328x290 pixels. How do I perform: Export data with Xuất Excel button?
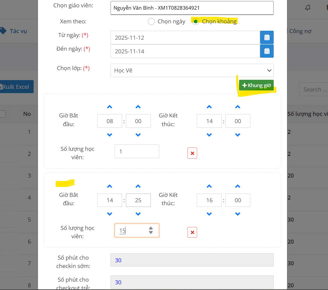[17, 87]
